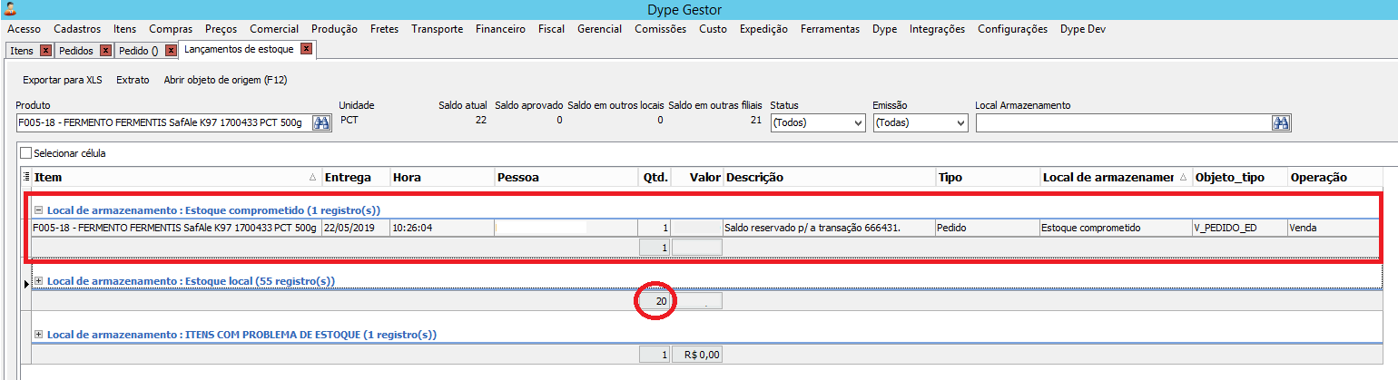Click the Local Armazenamento search binoculars icon
The image size is (1398, 380).
(x=1281, y=122)
